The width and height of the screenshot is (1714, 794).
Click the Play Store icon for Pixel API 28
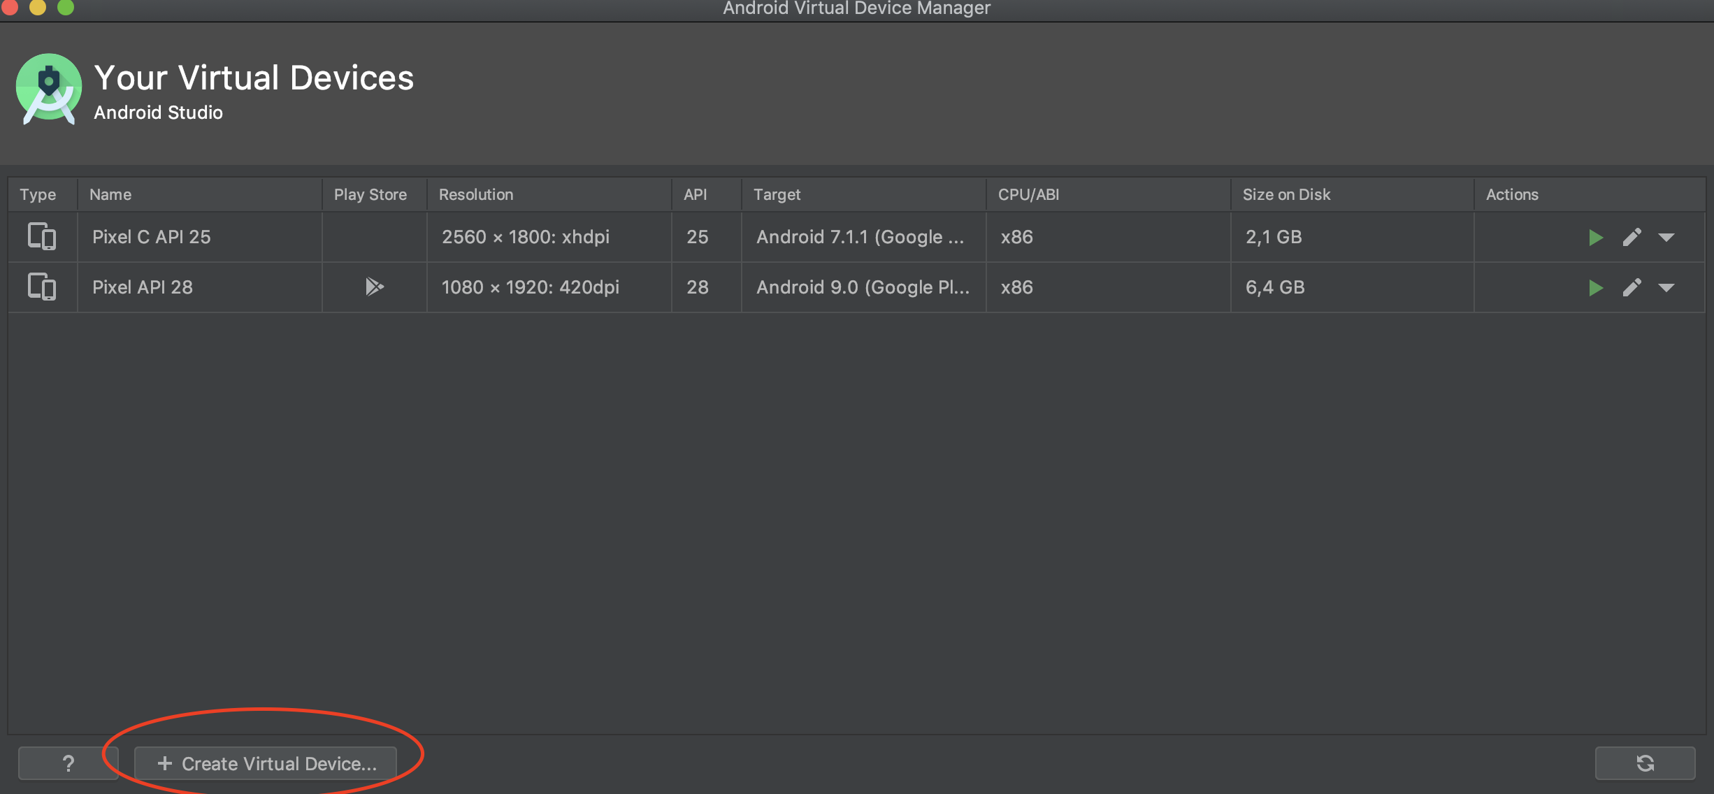[x=374, y=287]
